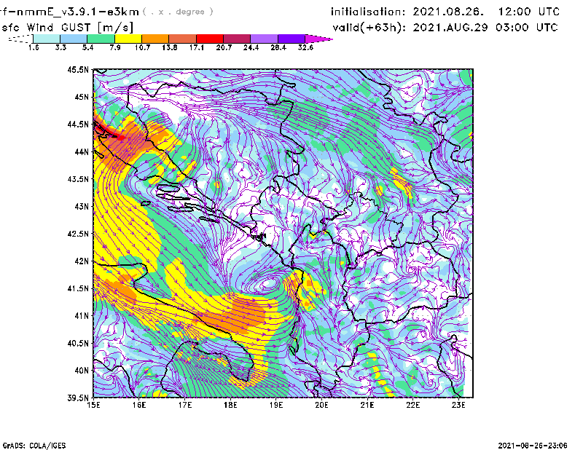This screenshot has width=583, height=450.
Task: Click the 'valid(+63h):' label
Action: pyautogui.click(x=369, y=28)
